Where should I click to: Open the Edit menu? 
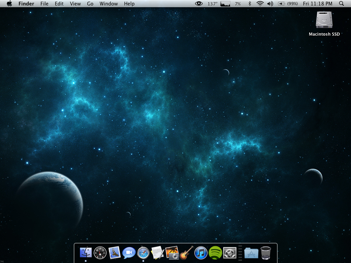coord(59,3)
